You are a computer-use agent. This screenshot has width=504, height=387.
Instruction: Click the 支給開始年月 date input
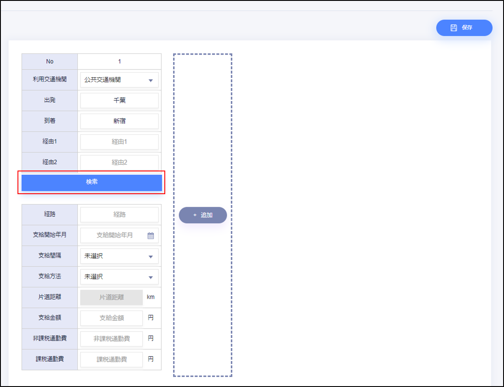114,236
